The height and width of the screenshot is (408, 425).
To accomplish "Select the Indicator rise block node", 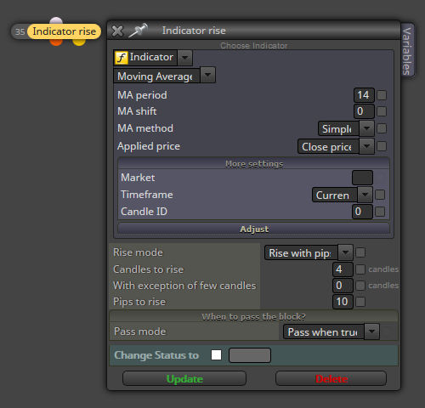I will (x=64, y=31).
